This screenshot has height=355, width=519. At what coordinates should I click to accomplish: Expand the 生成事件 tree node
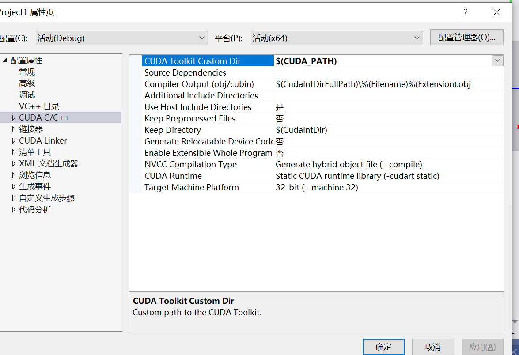[13, 186]
